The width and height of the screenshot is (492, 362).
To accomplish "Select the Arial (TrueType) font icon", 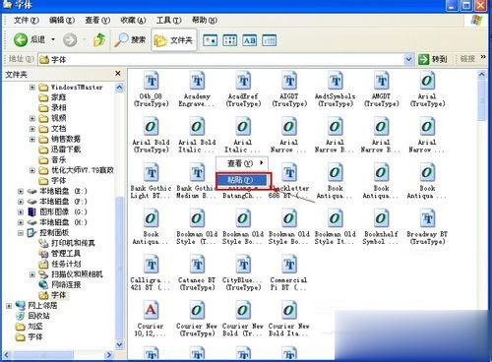I will pyautogui.click(x=427, y=81).
